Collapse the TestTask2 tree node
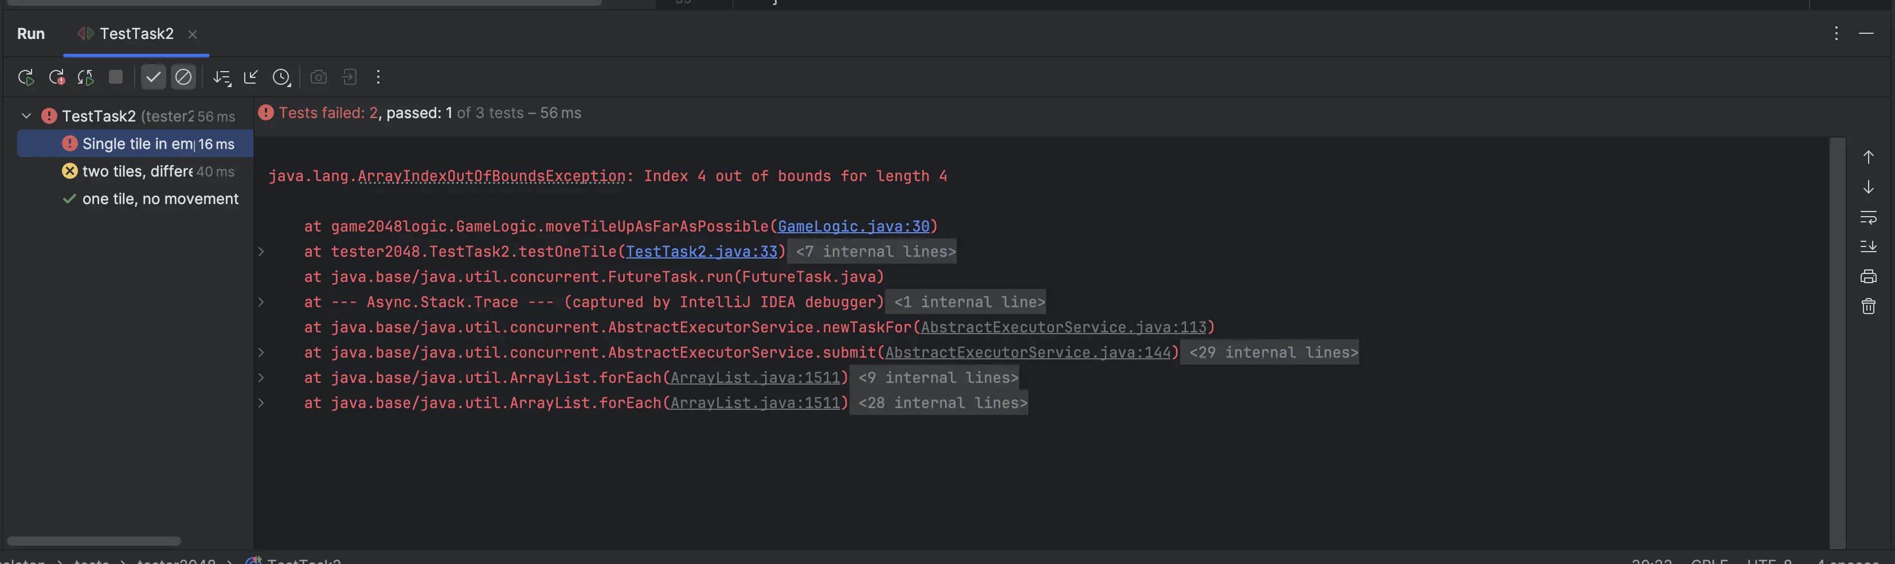Viewport: 1895px width, 564px height. (x=26, y=116)
